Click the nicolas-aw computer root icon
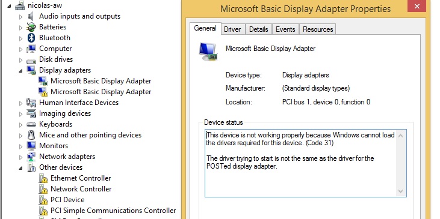Image resolution: width=440 pixels, height=219 pixels. click(20, 5)
